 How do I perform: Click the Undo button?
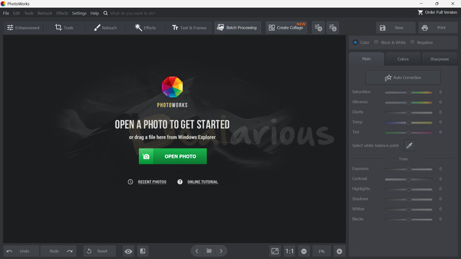[x=21, y=251]
